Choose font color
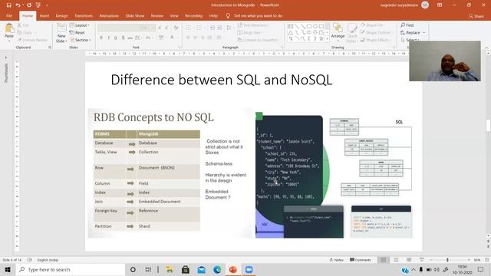 (172, 38)
